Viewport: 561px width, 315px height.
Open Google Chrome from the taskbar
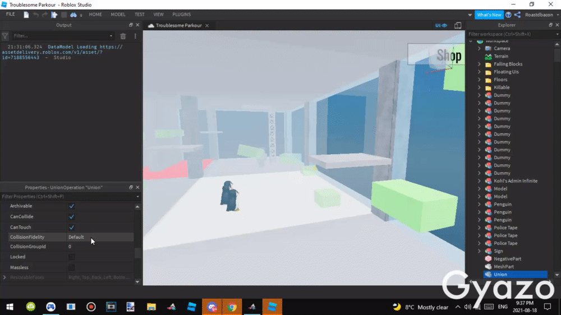point(232,307)
